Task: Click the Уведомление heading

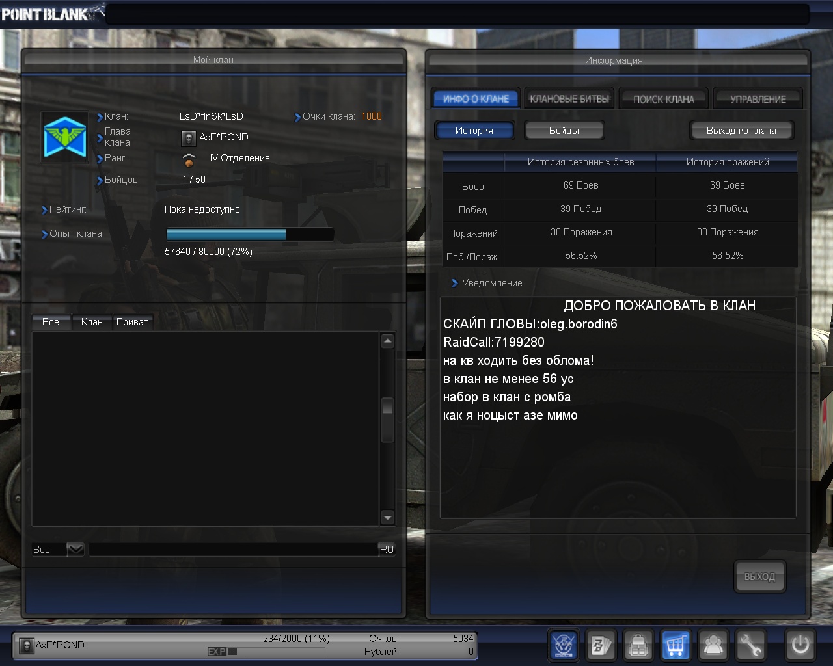Action: click(x=492, y=283)
